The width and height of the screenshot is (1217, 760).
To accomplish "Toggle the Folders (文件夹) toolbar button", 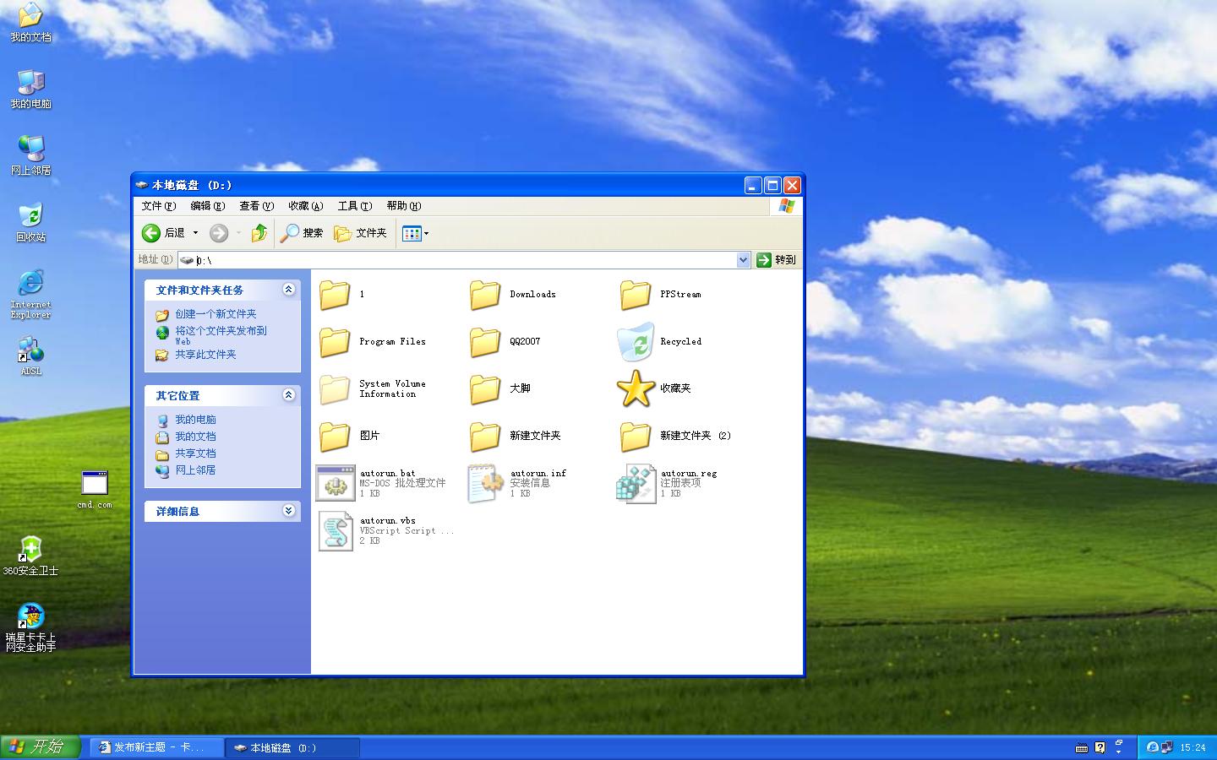I will pyautogui.click(x=361, y=233).
